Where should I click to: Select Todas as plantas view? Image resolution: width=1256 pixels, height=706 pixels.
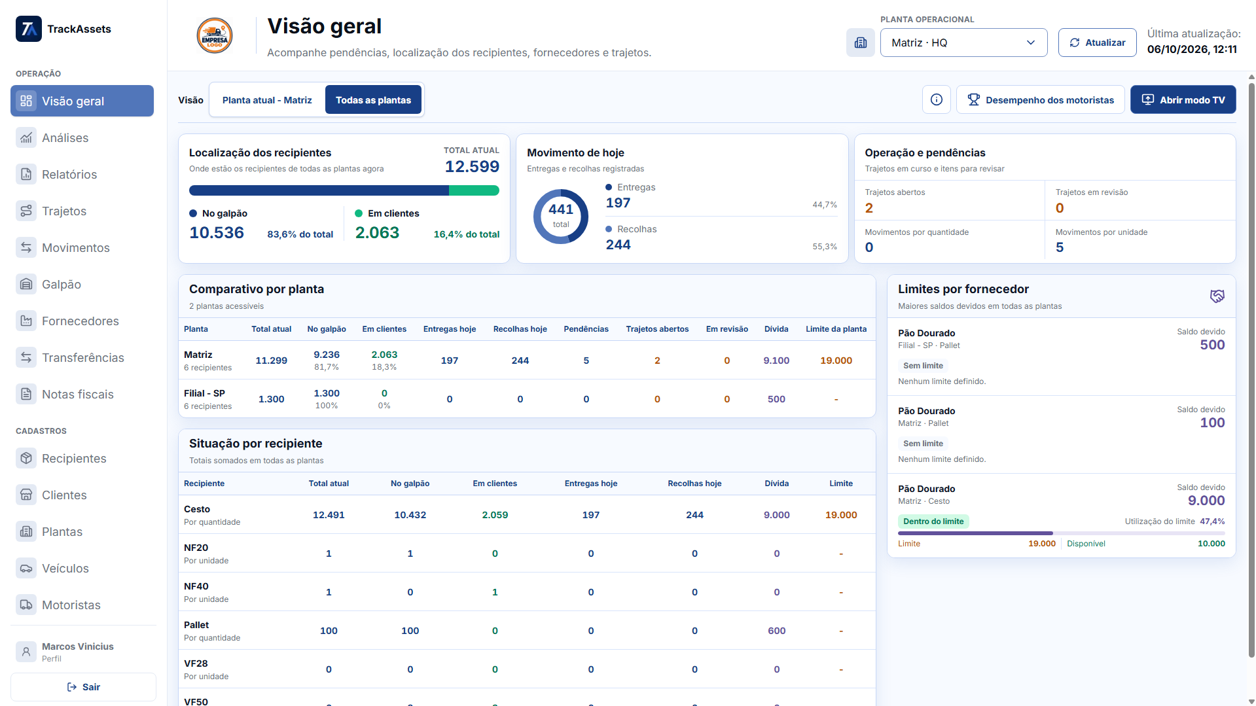pyautogui.click(x=373, y=100)
